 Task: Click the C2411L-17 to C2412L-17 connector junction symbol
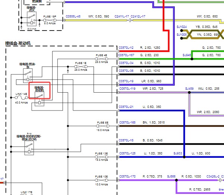130,20
